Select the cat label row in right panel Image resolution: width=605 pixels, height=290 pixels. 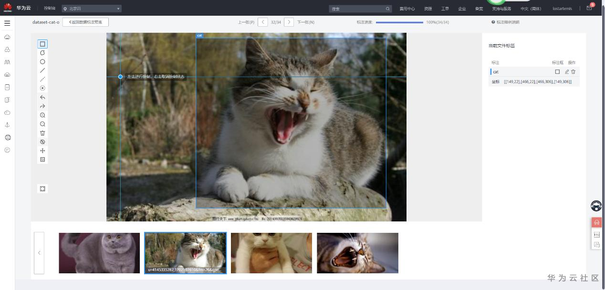tap(534, 72)
